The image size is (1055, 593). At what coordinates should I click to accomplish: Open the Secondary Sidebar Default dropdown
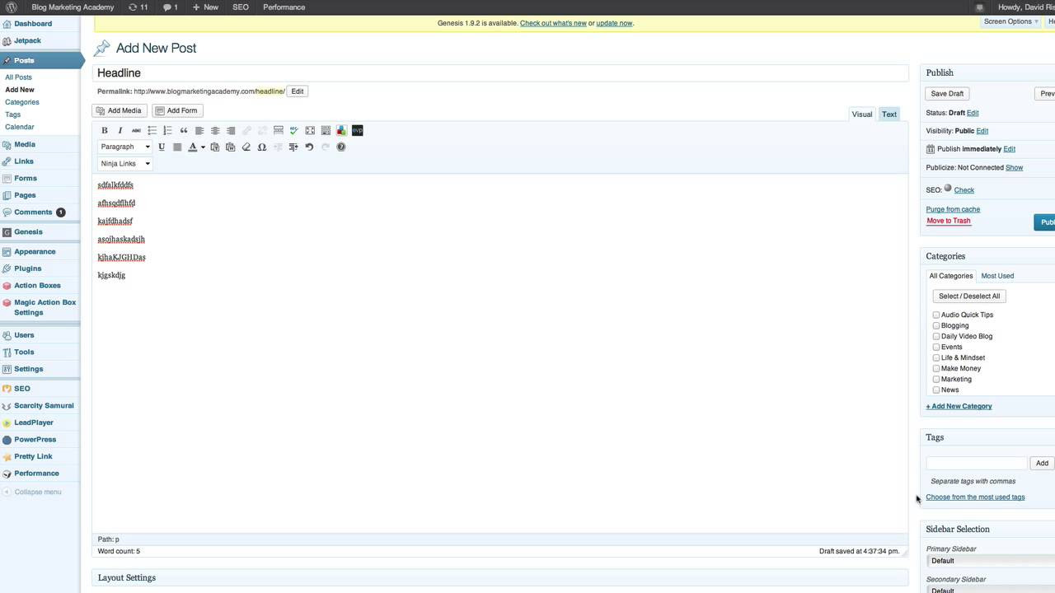coord(991,590)
